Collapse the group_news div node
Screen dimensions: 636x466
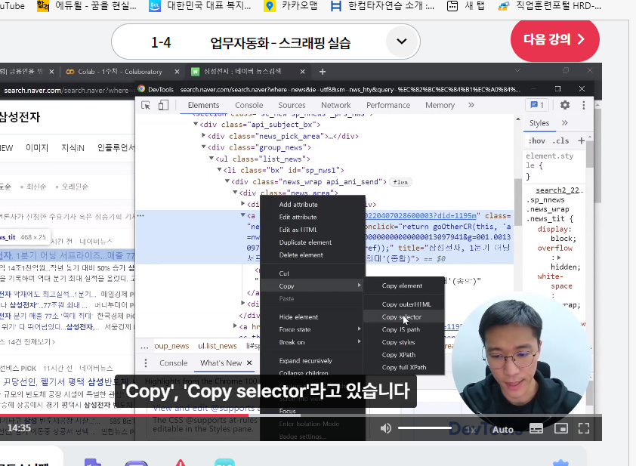coord(204,147)
